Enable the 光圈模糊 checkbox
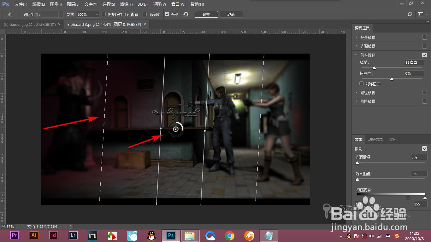 click(424, 46)
